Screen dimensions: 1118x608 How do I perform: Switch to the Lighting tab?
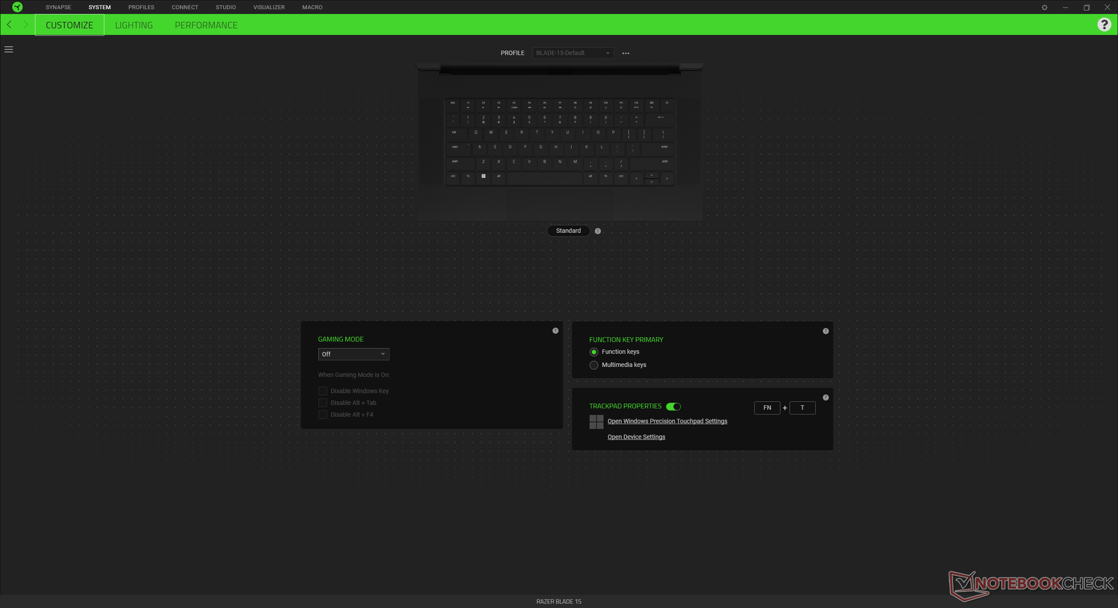134,25
